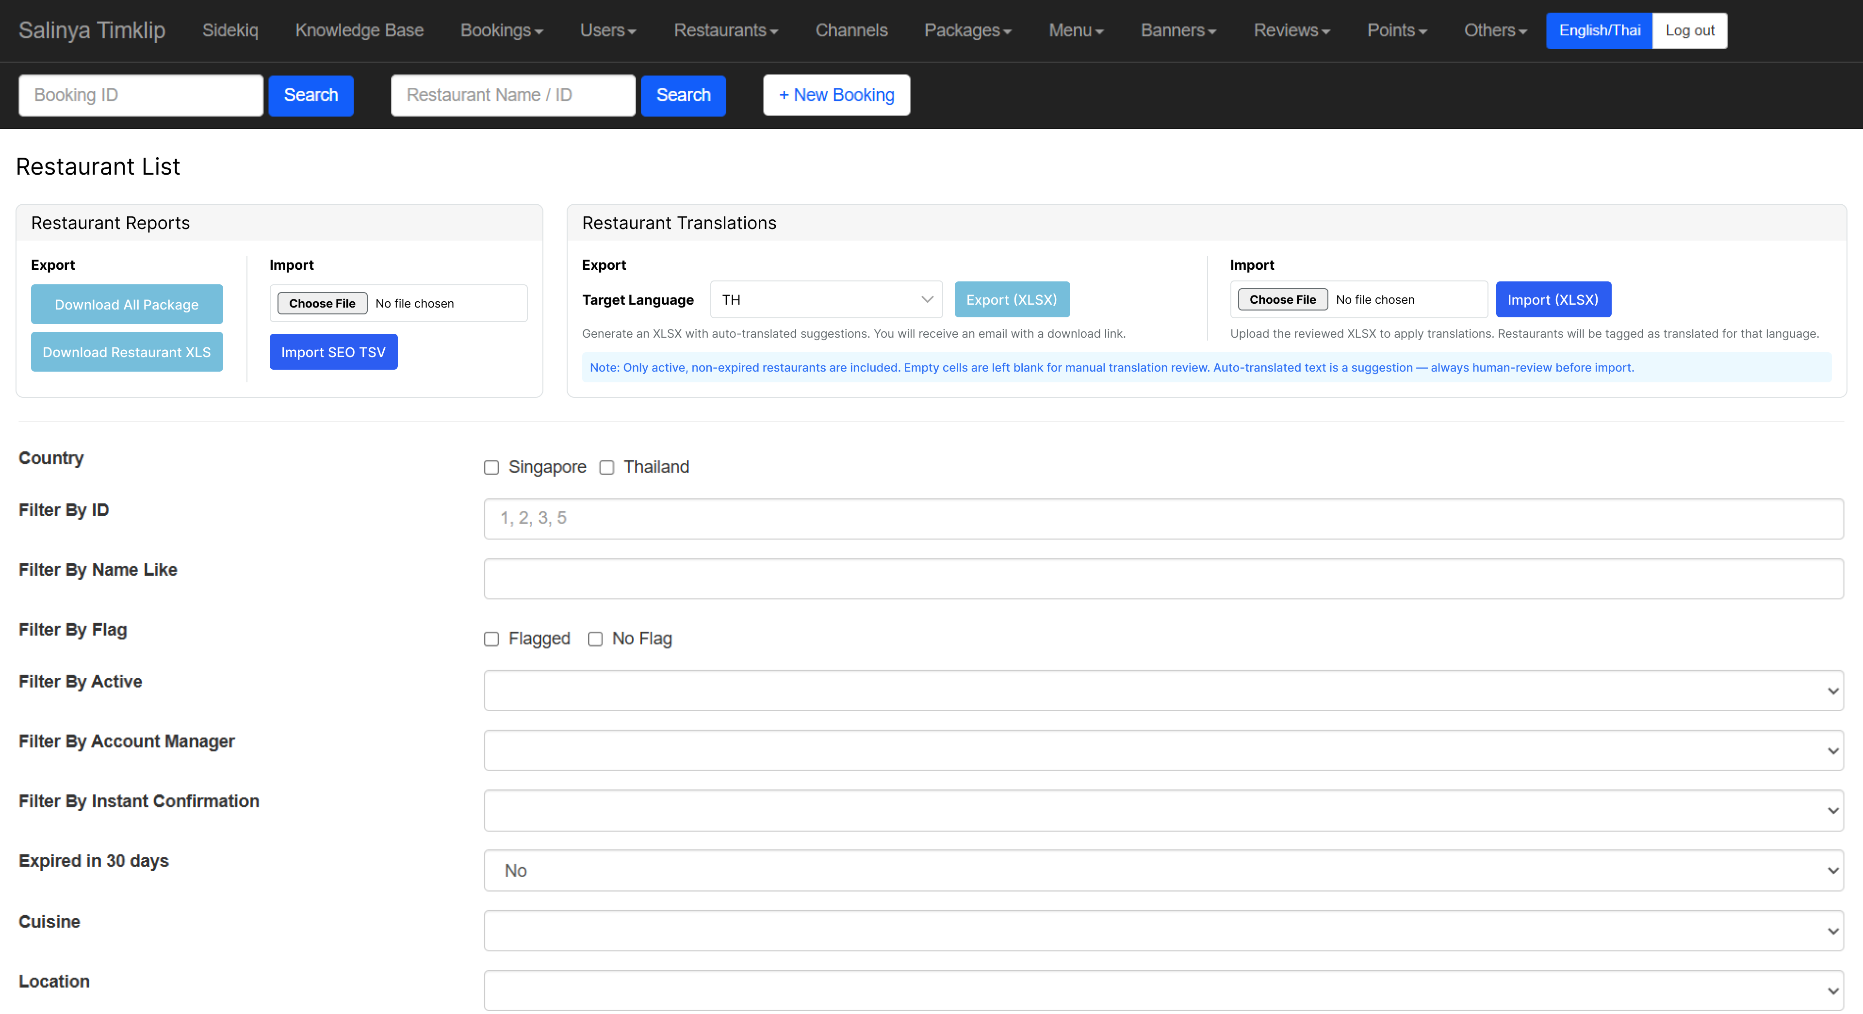Open Filter By Account Manager dropdown
1863x1014 pixels.
(1163, 750)
